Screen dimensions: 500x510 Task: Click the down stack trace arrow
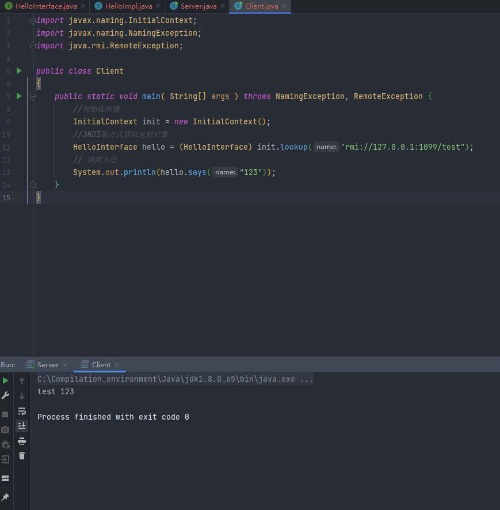point(22,396)
